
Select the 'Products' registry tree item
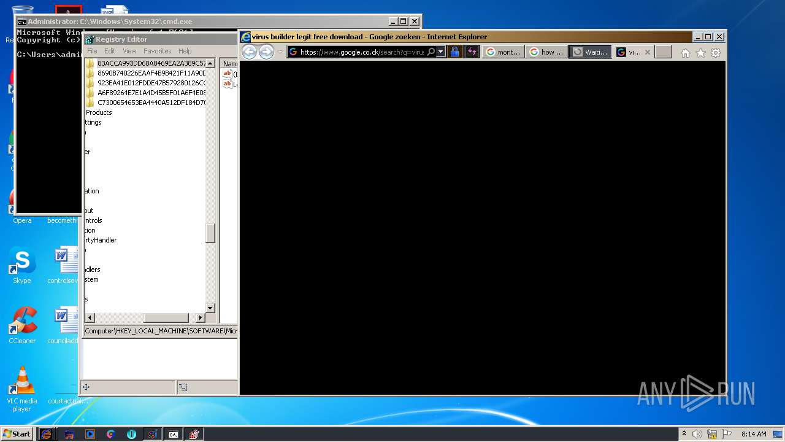click(99, 112)
